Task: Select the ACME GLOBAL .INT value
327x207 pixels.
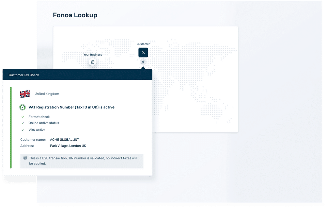Action: coord(64,140)
